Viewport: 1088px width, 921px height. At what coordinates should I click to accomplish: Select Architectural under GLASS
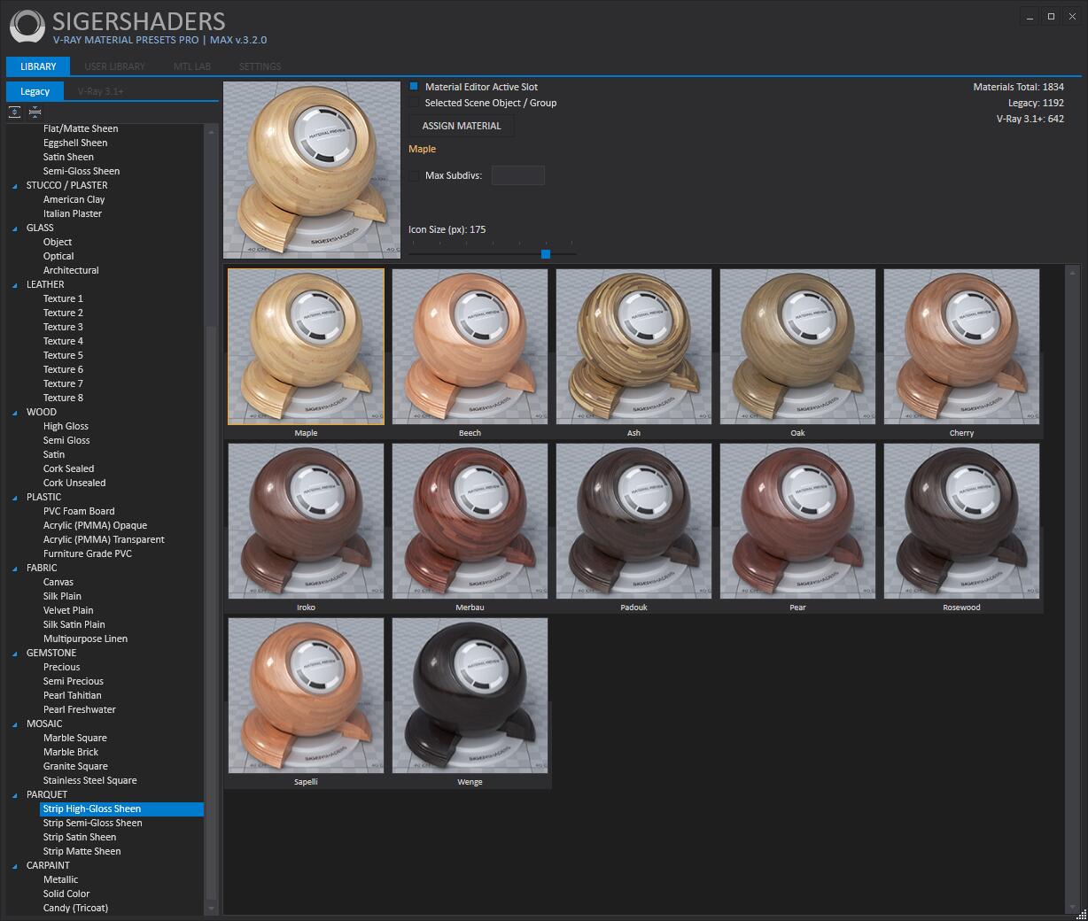[x=71, y=271]
